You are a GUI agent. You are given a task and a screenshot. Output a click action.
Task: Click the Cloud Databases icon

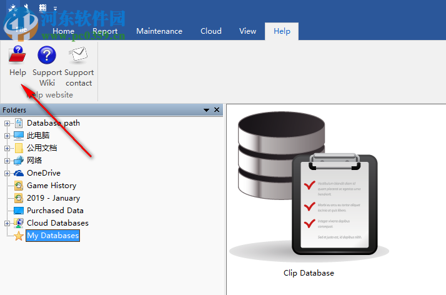point(19,223)
